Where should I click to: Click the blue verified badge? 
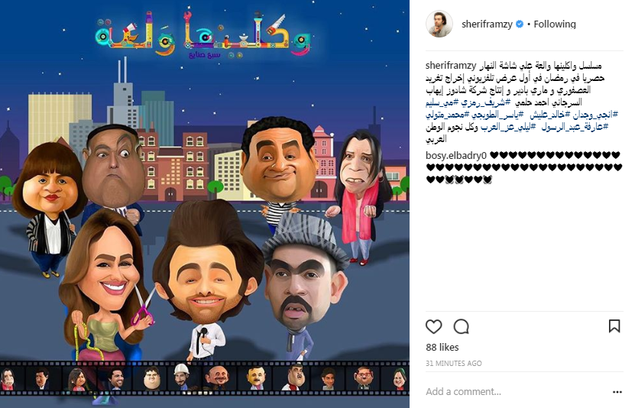pyautogui.click(x=519, y=24)
